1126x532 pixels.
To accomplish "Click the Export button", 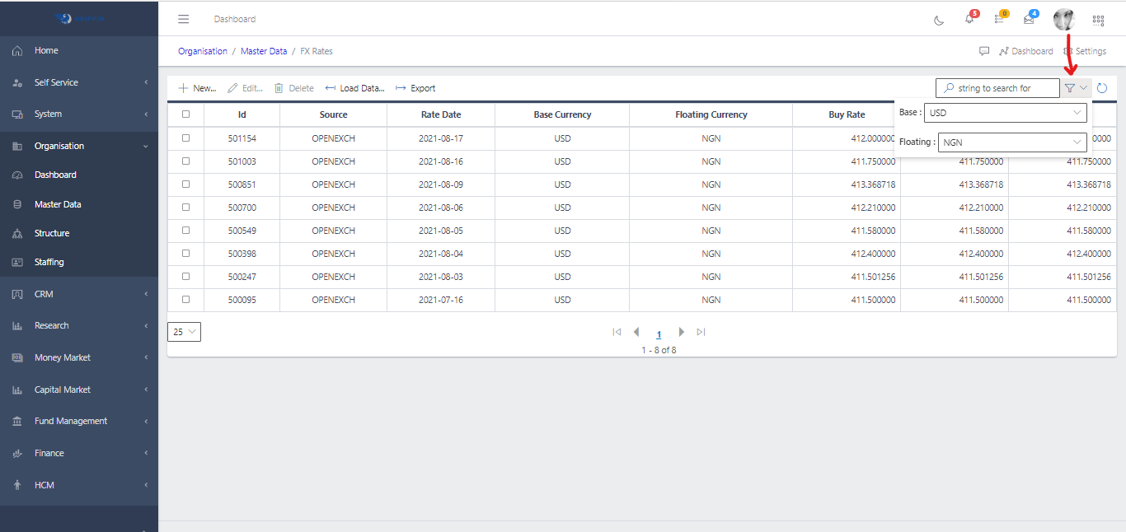I will coord(415,88).
